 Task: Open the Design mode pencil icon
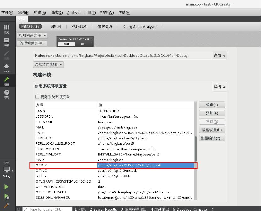[x=7, y=55]
